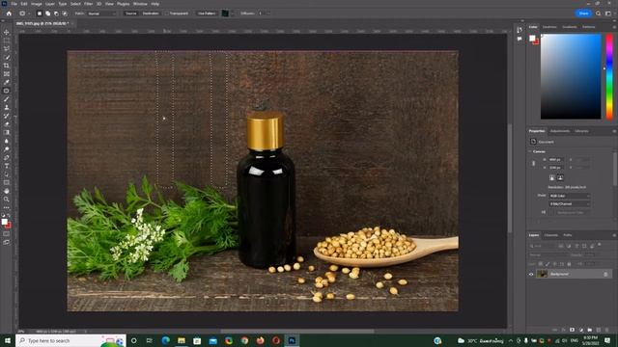Select the Crop tool
618x347 pixels.
point(7,66)
